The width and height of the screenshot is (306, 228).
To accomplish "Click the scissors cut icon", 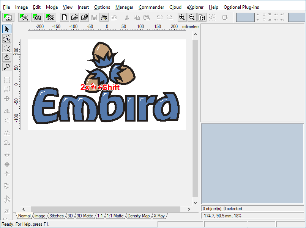I will pos(127,17).
